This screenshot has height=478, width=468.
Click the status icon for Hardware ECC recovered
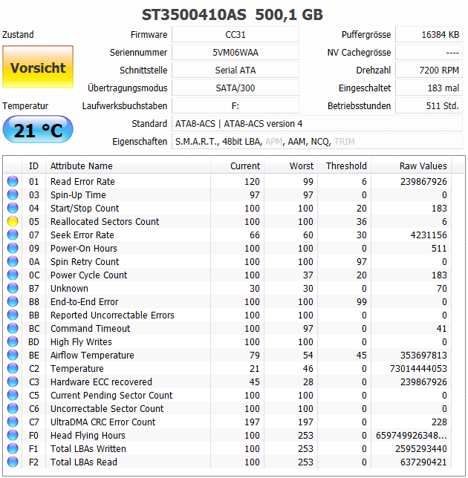pos(13,382)
